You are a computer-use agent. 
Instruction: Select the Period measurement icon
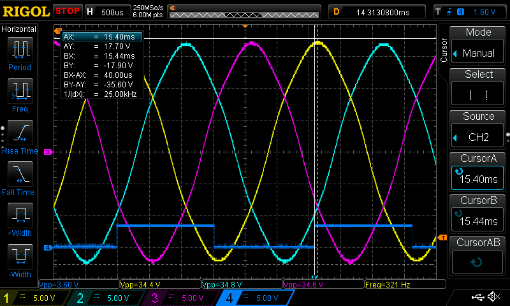pyautogui.click(x=20, y=50)
